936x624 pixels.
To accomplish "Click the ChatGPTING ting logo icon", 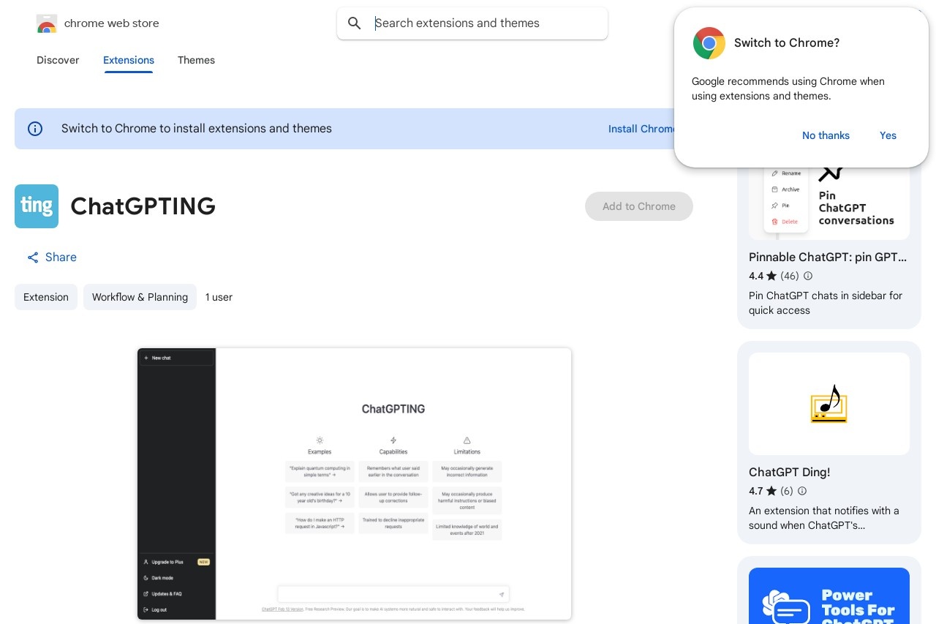I will 37,206.
